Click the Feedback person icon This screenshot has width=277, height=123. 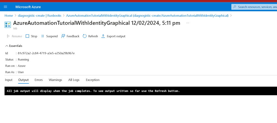pos(63,36)
